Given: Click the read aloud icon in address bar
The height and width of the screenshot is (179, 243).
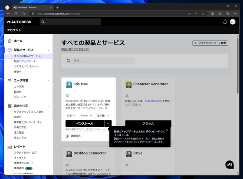Looking at the screenshot, I should pos(196,14).
